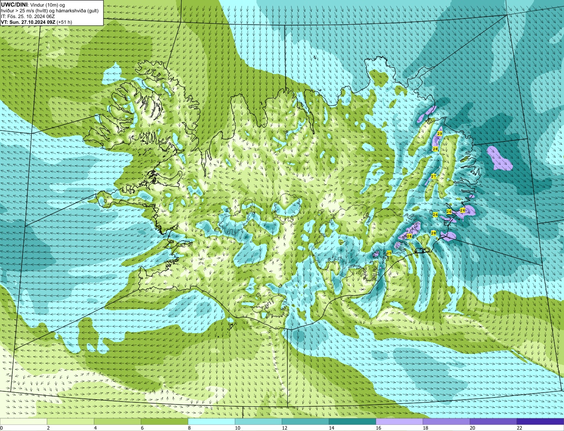Click the legend tick label 18

tap(425, 428)
